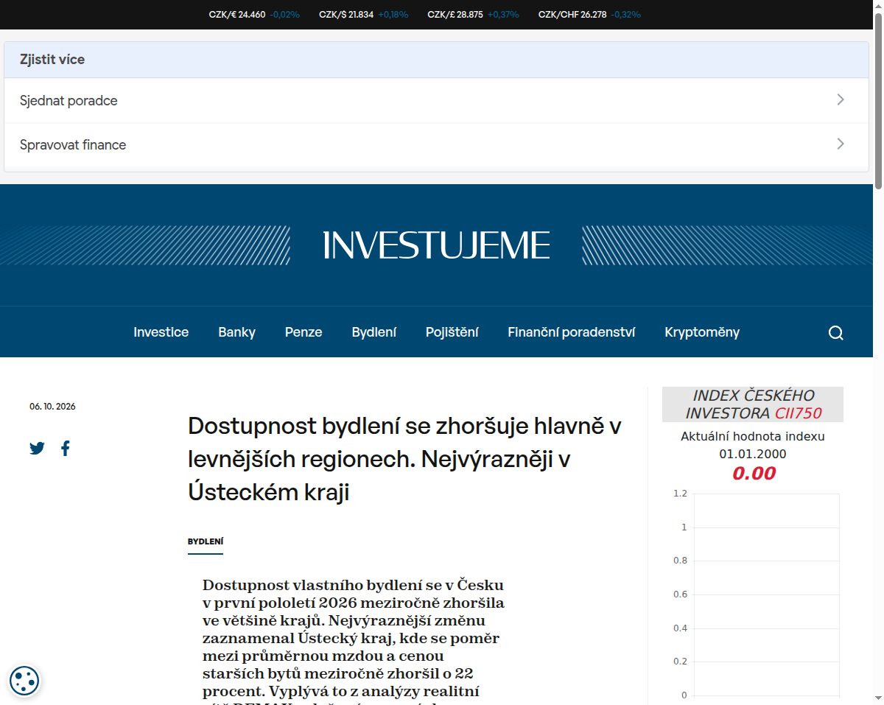Viewport: 884px width, 705px height.
Task: Go to Banky section
Action: point(236,332)
